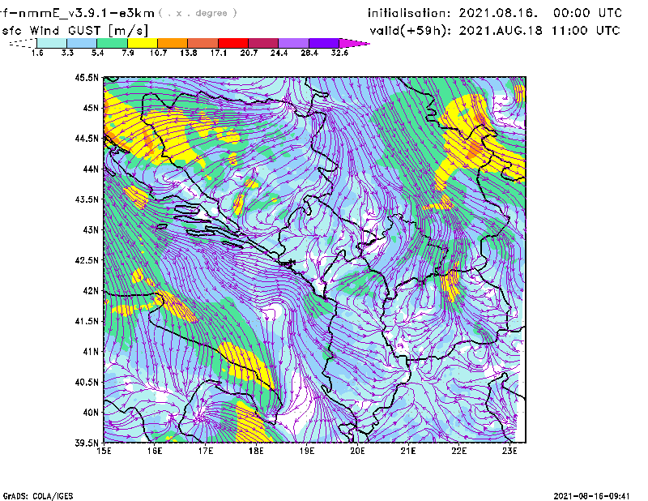Click the 23E longitude label

(x=509, y=451)
